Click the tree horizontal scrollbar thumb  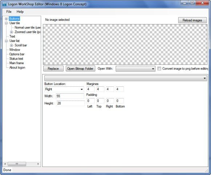point(17,164)
